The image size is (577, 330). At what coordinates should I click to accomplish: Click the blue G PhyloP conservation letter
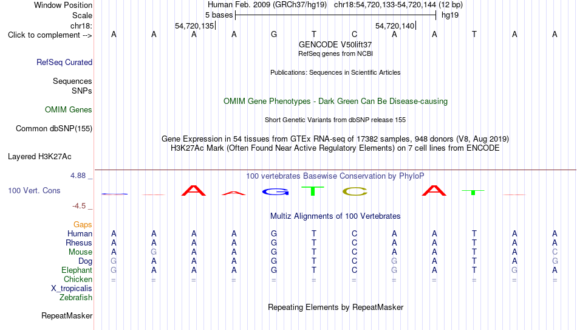[275, 191]
